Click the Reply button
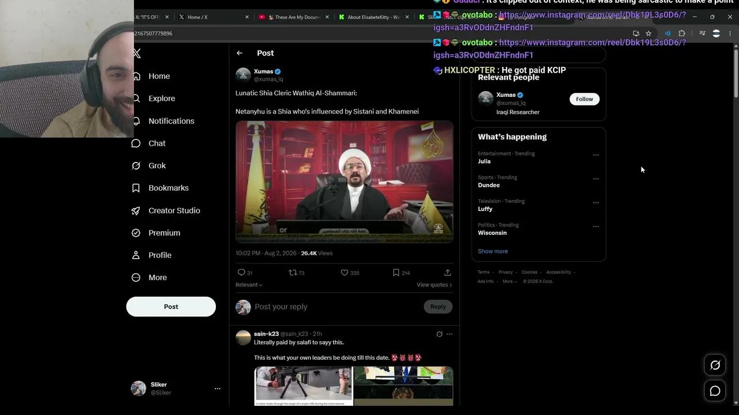The image size is (739, 415). 438,307
